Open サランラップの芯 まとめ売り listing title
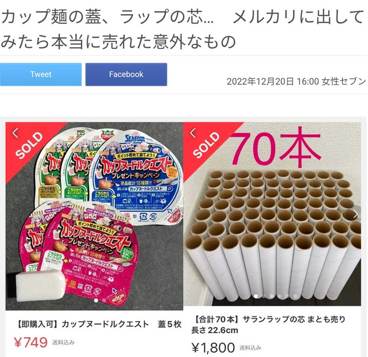Screen dimensions: 368x357 pyautogui.click(x=268, y=325)
